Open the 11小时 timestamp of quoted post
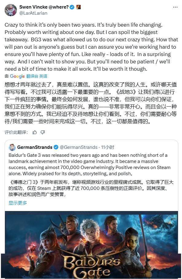Viewport: 182px width, 279px height. [108, 147]
